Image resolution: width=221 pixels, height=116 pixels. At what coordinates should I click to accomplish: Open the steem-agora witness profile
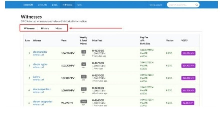40,64
